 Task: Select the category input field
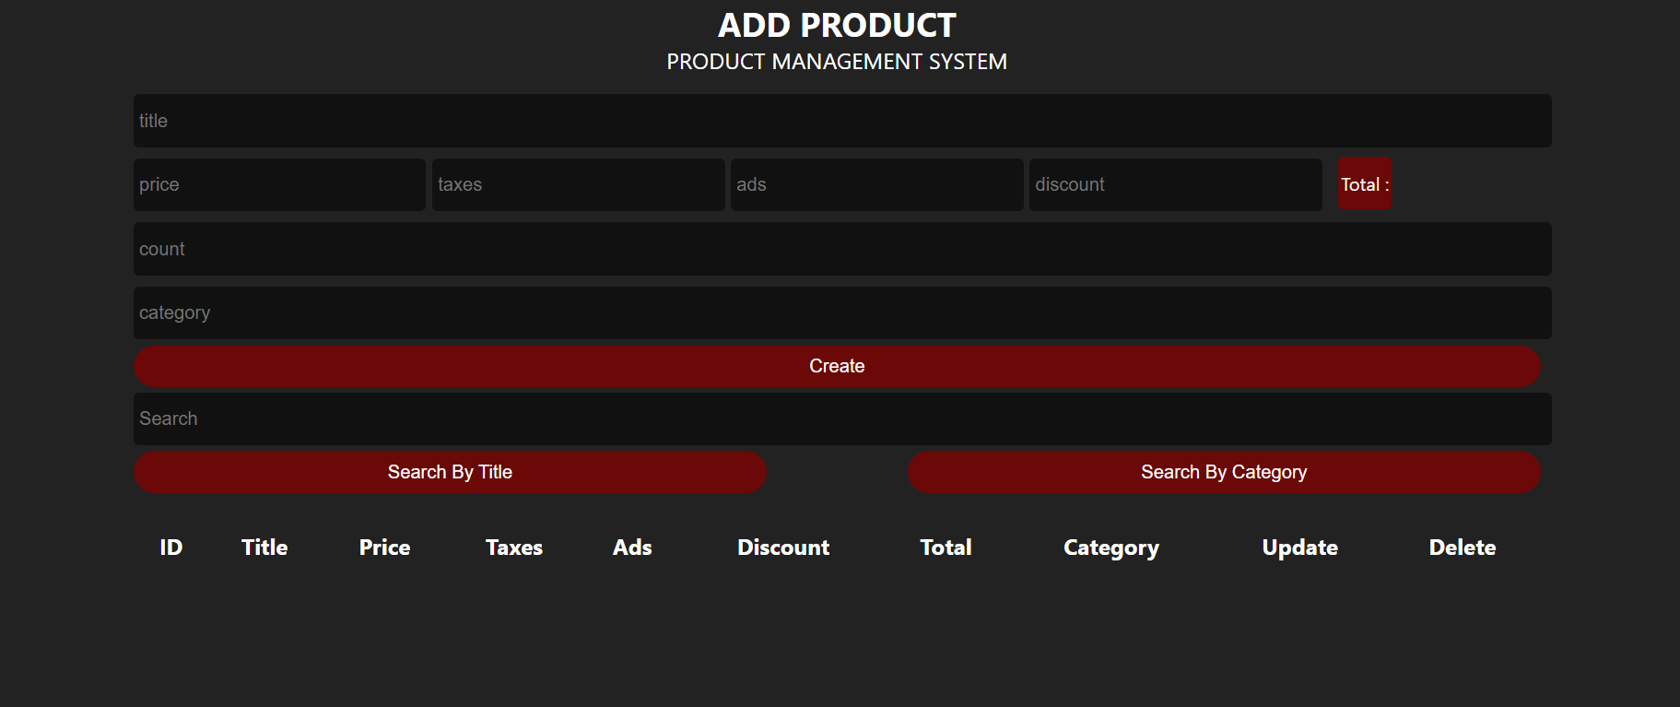click(x=842, y=312)
